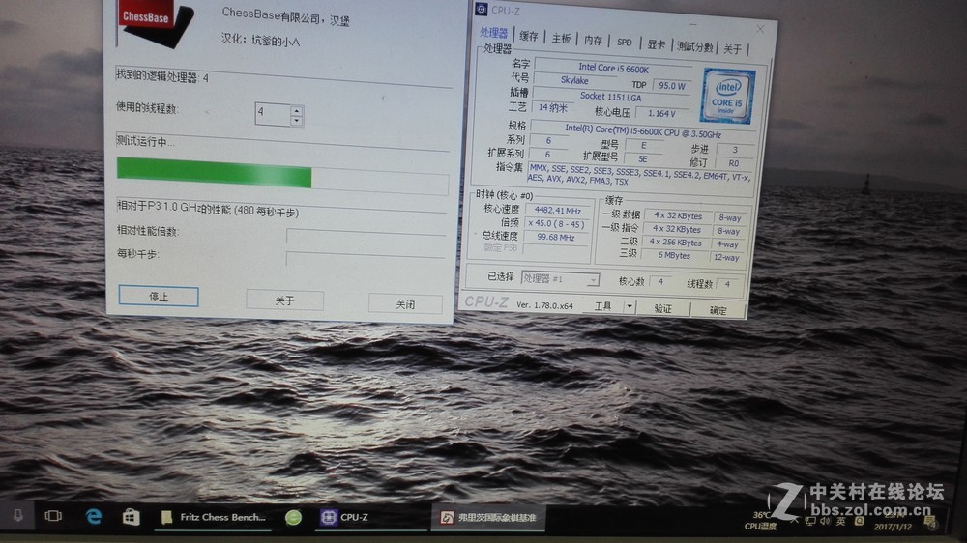This screenshot has width=967, height=543.
Task: Close the CPU-Z window with X
Action: (760, 29)
